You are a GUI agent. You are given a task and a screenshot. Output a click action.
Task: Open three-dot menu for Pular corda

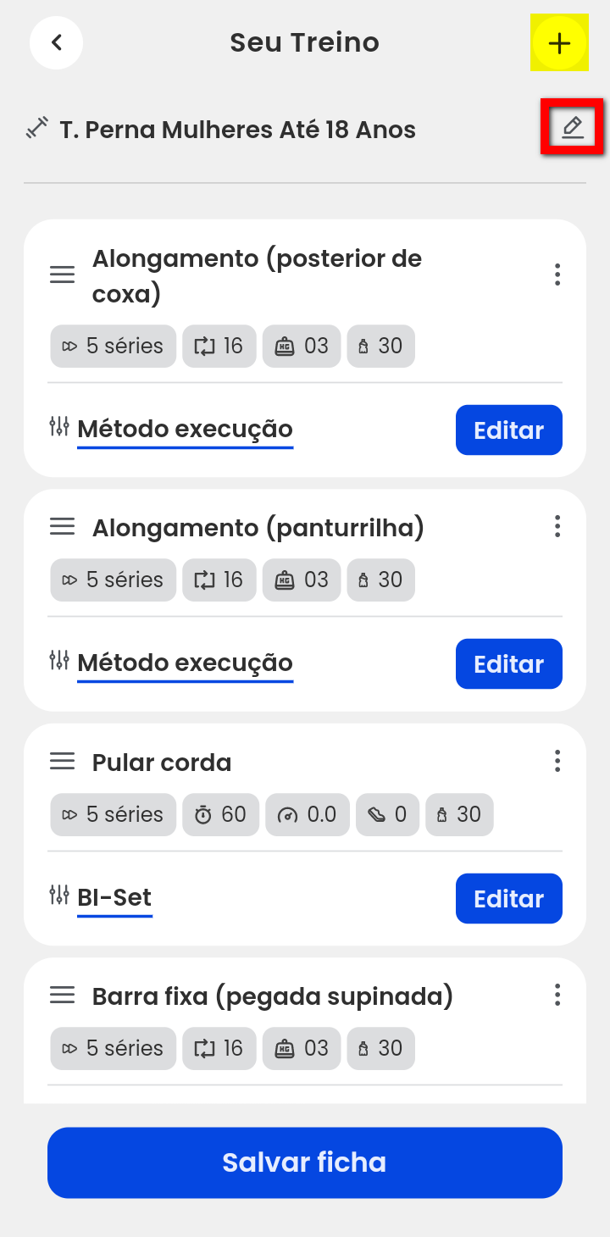tap(557, 761)
